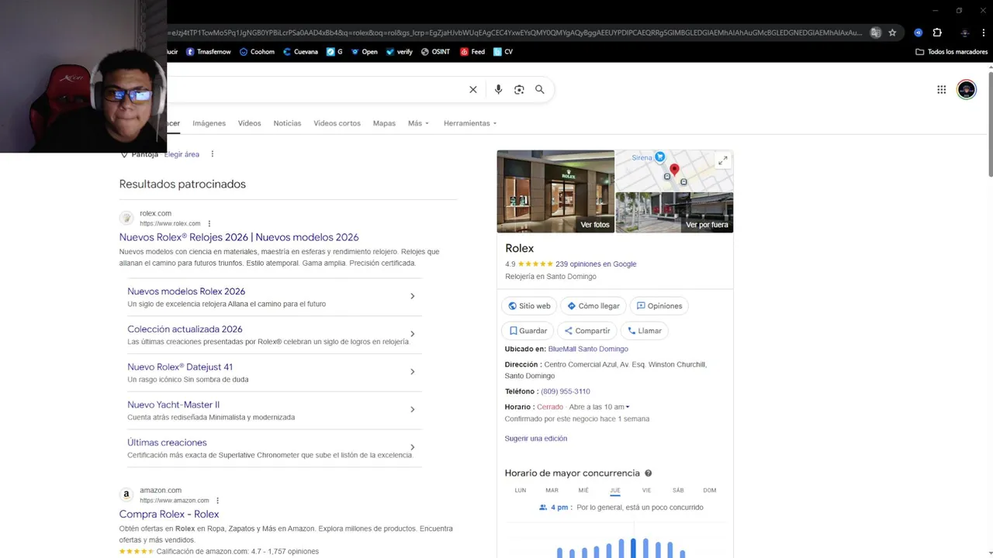Open the browser extensions puzzle icon
The height and width of the screenshot is (558, 993).
tap(937, 33)
